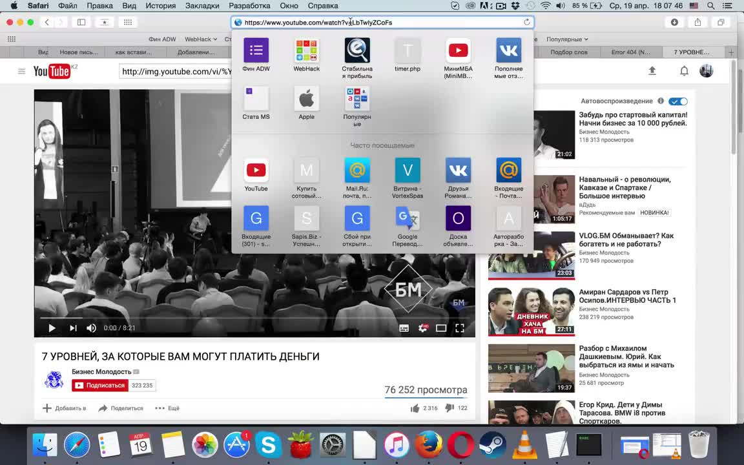This screenshot has height=465, width=744.
Task: Toggle subtitles button in player
Action: coord(404,328)
